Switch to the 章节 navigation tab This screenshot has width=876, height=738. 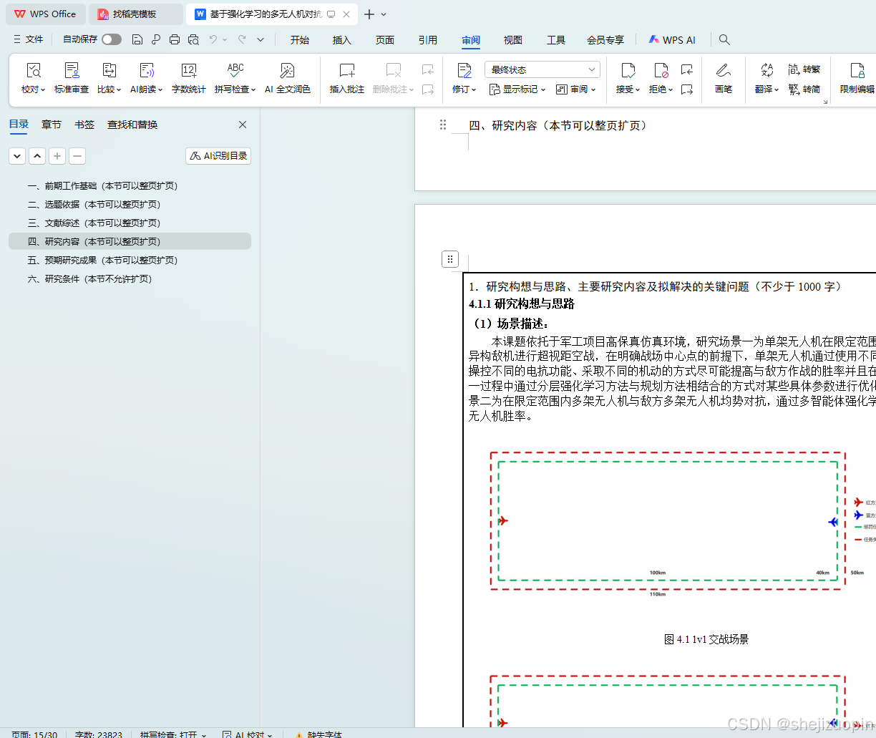52,125
